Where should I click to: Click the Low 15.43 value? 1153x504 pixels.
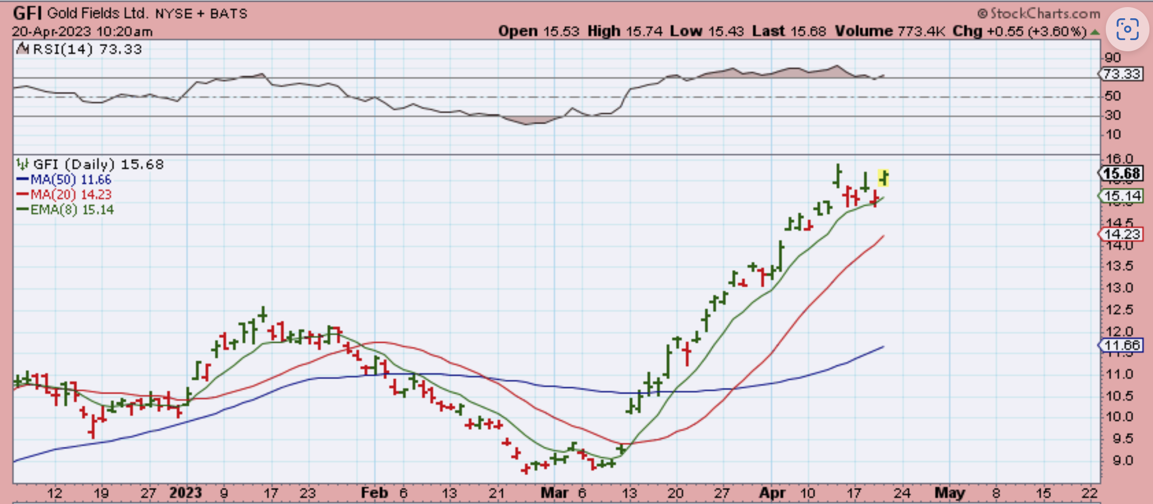707,31
